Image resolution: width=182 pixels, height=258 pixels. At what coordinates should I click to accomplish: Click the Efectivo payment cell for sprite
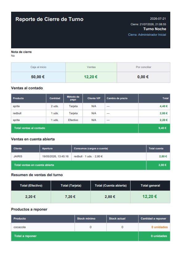click(x=73, y=120)
